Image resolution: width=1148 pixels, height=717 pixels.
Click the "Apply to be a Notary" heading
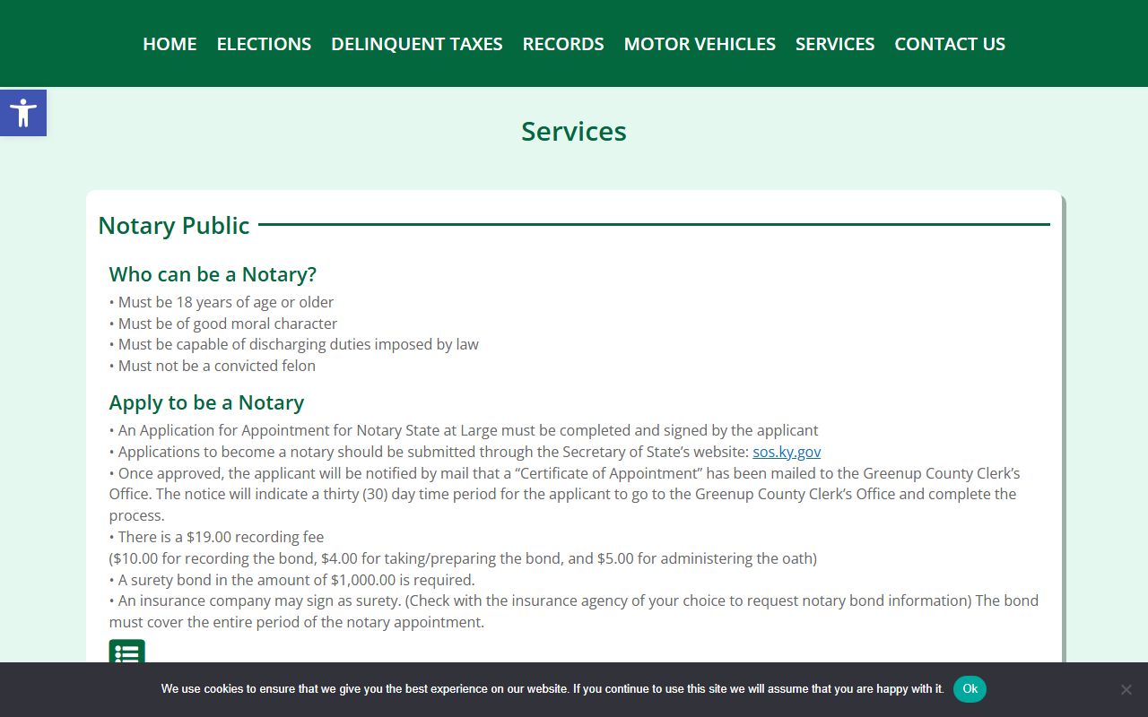[206, 402]
